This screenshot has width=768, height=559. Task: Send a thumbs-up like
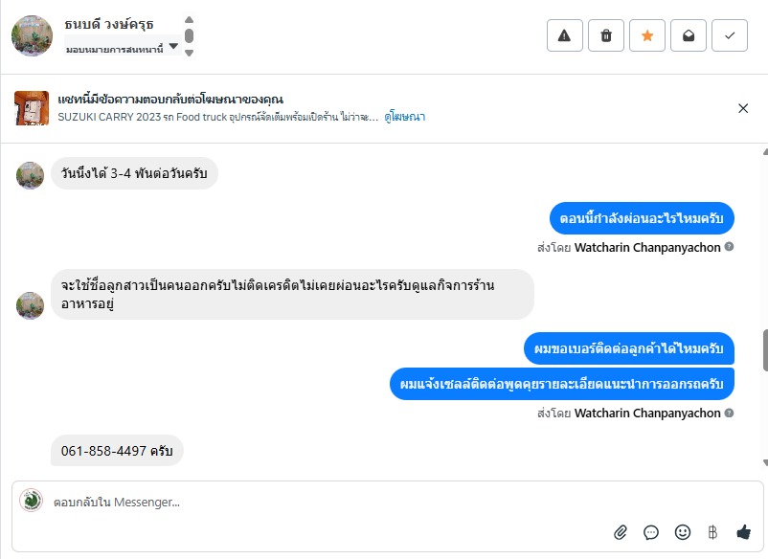coord(743,532)
